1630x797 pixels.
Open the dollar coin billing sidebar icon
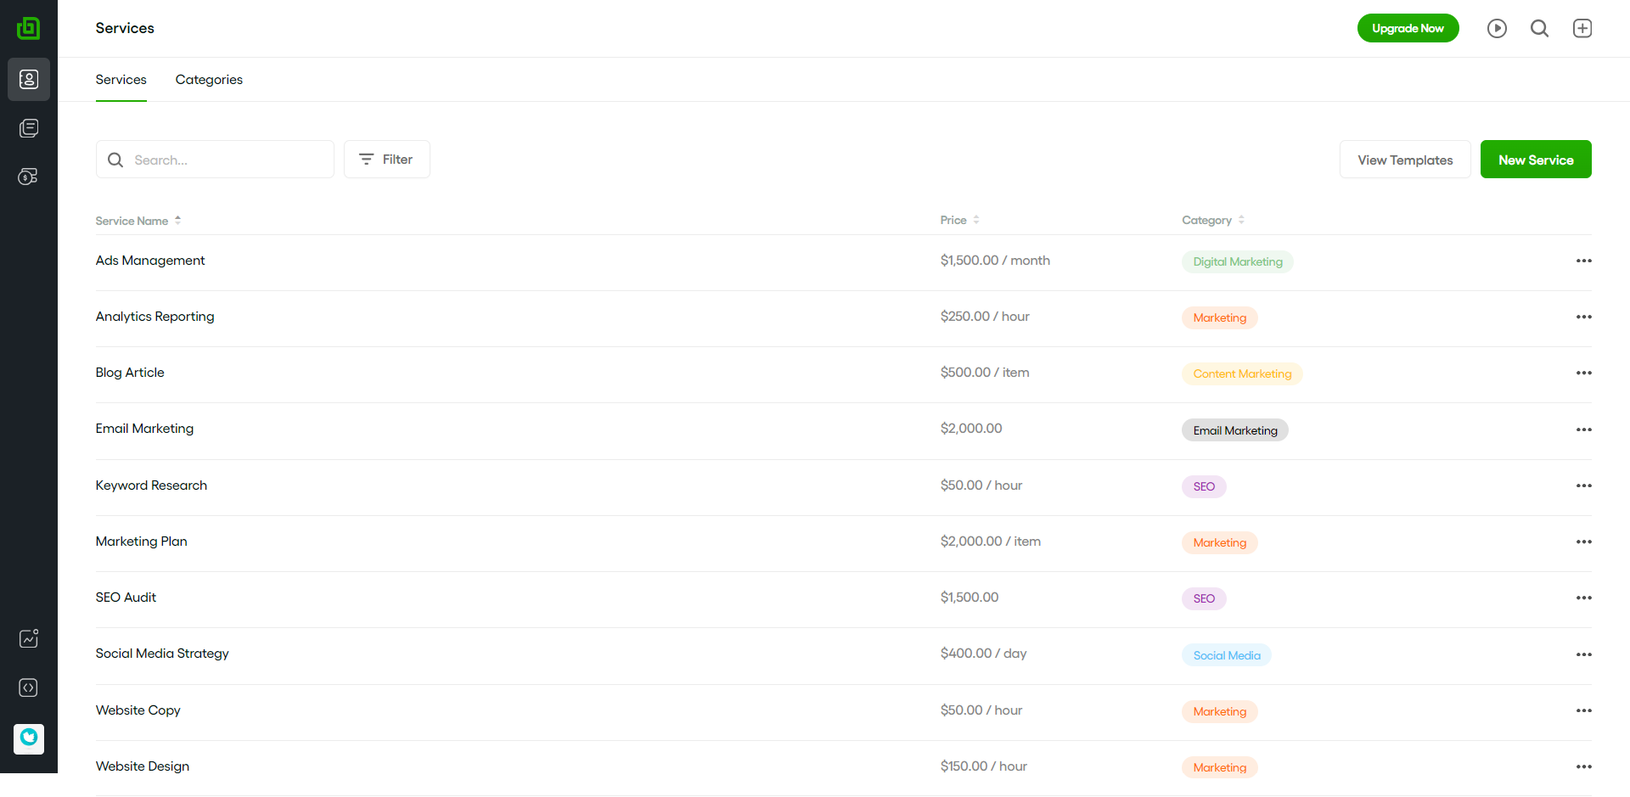29,177
